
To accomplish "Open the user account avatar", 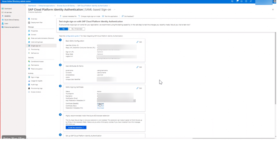I will (275, 1).
